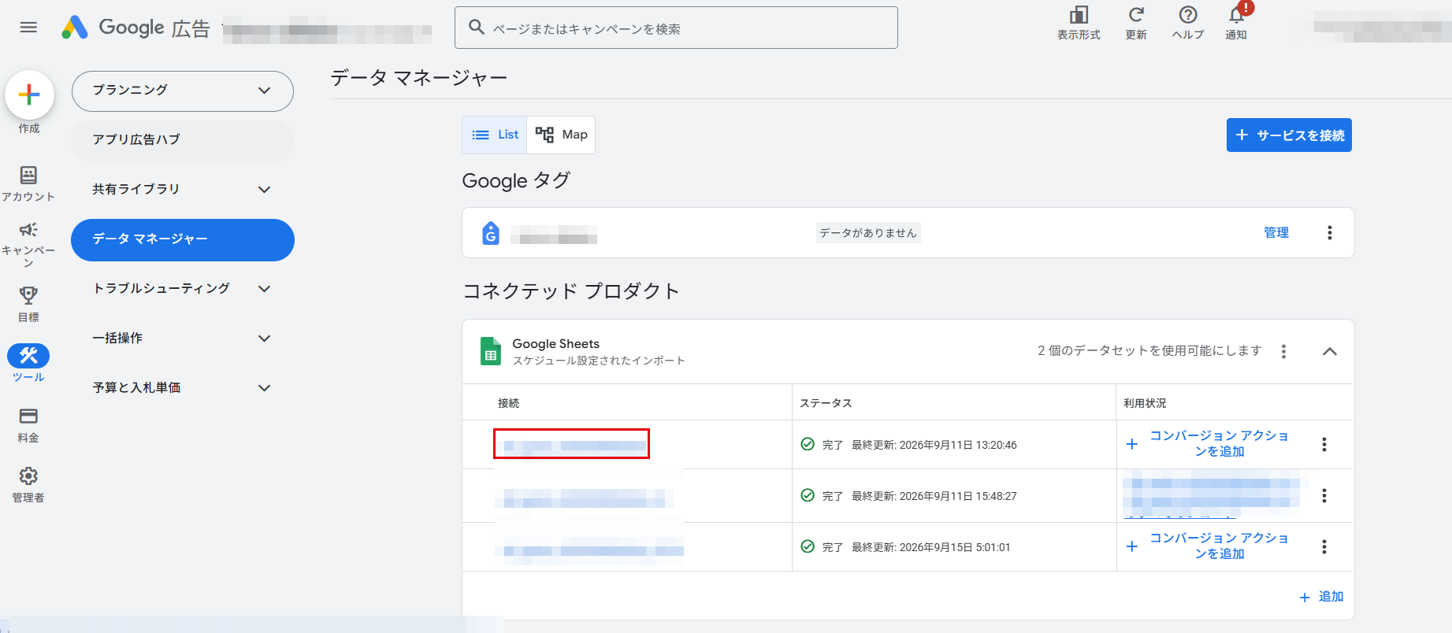Focus the page or campaign search field
This screenshot has height=633, width=1452.
(x=676, y=28)
